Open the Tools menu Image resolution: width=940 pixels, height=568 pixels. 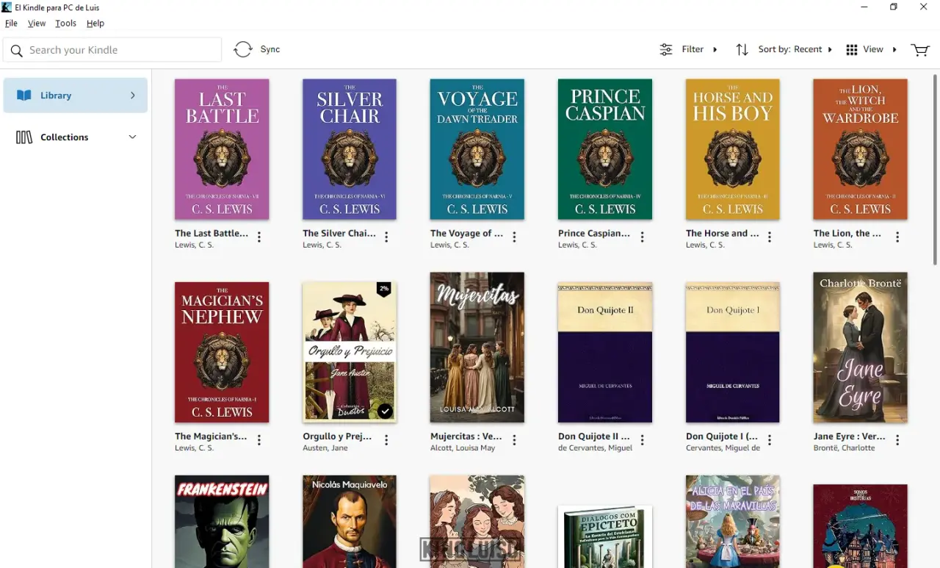66,24
